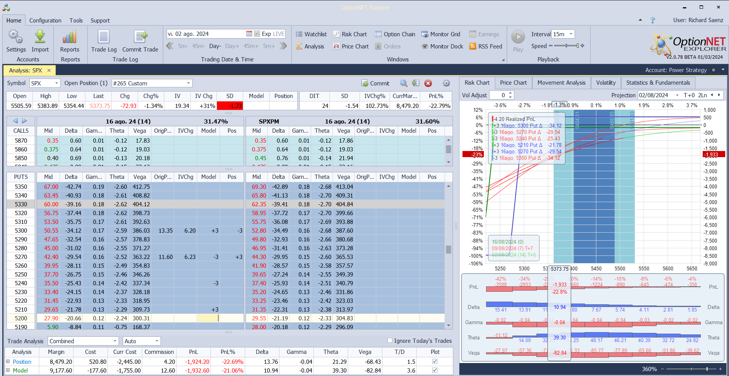Open the Analysis window from the ribbon
The image size is (729, 376).
(310, 47)
